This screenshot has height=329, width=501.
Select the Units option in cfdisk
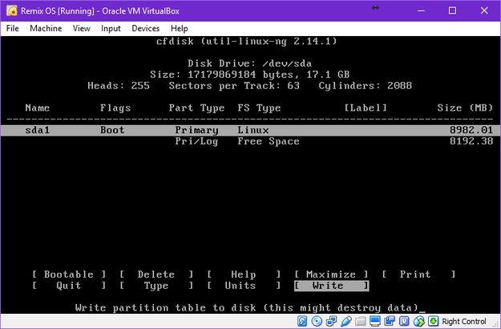244,286
